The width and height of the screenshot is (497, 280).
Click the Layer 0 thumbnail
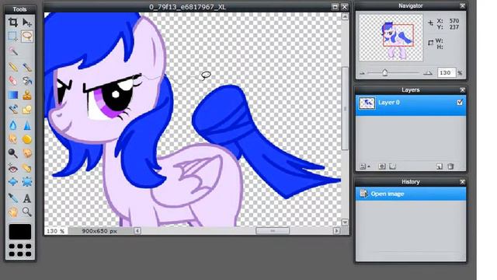coord(367,103)
